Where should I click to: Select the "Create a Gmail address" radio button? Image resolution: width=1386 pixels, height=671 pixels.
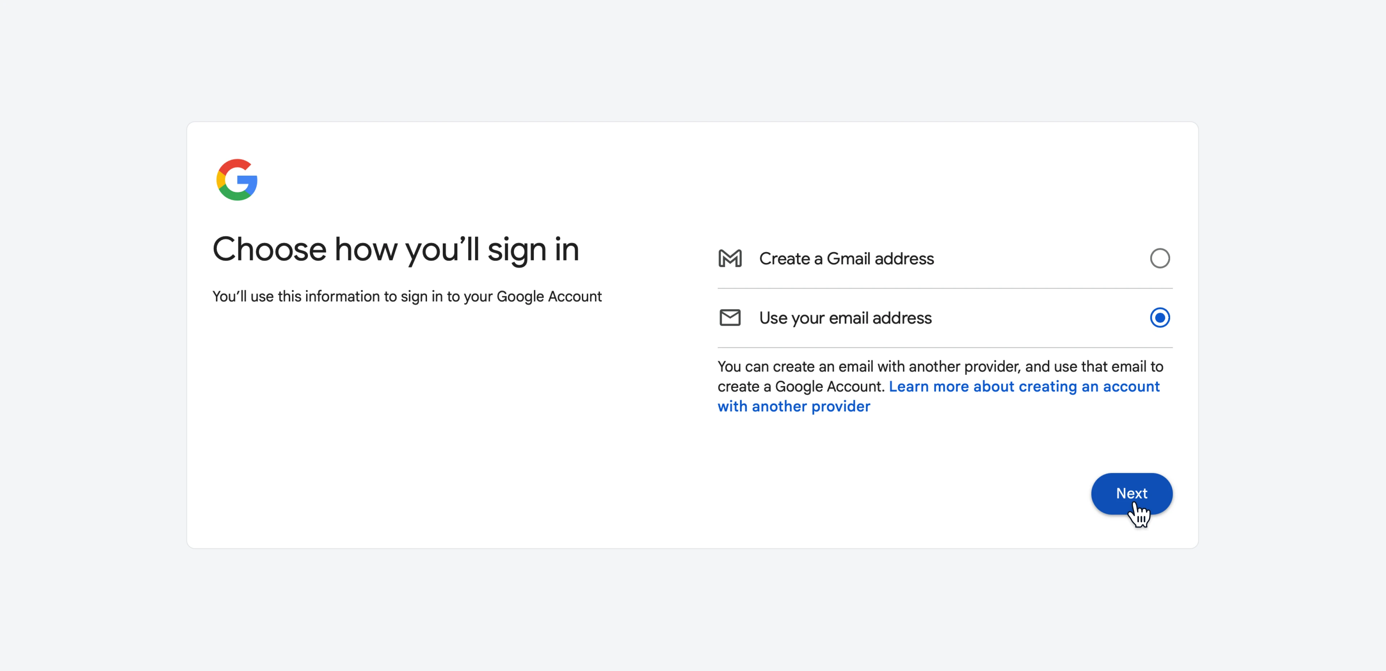coord(1159,259)
